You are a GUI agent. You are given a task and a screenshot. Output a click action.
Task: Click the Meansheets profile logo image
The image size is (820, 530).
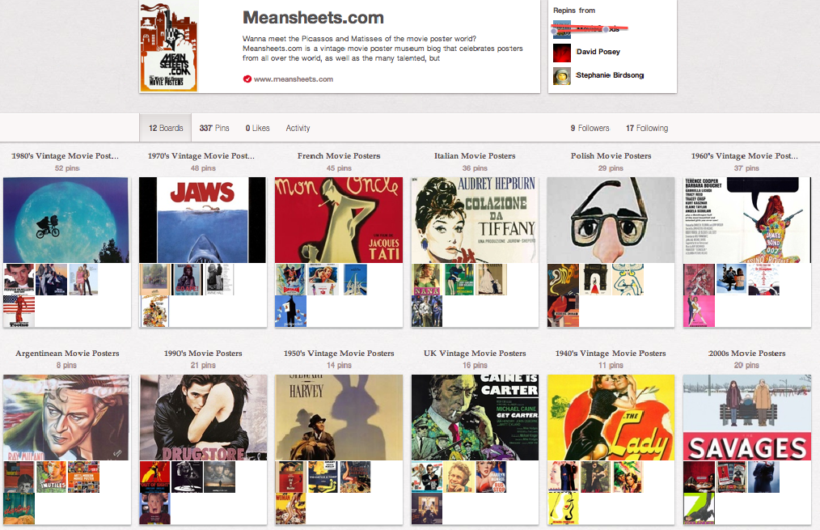coord(169,46)
